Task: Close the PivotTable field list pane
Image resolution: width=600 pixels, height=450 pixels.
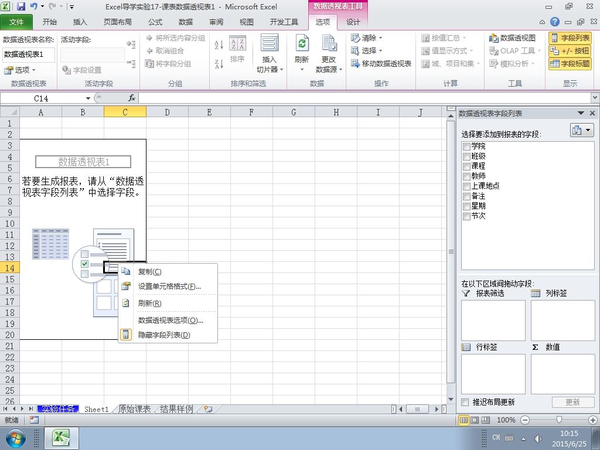Action: (592, 113)
